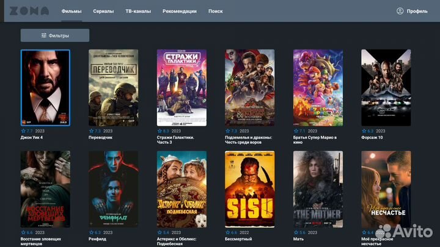Open The Mother movie poster

point(318,189)
